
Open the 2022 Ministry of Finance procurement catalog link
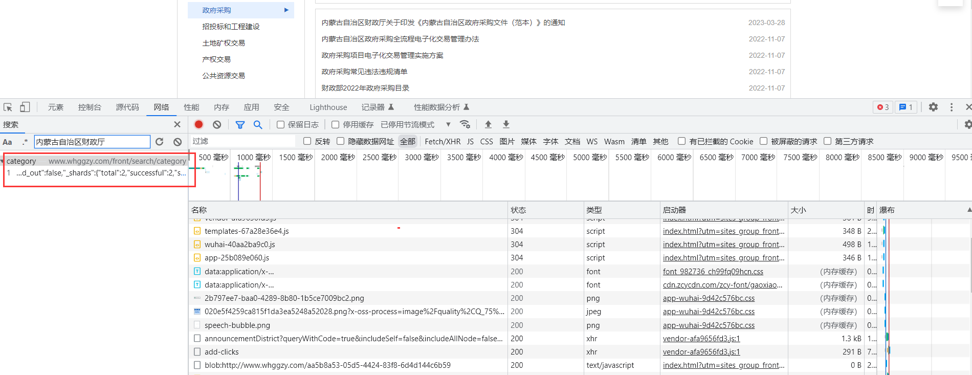click(x=365, y=88)
